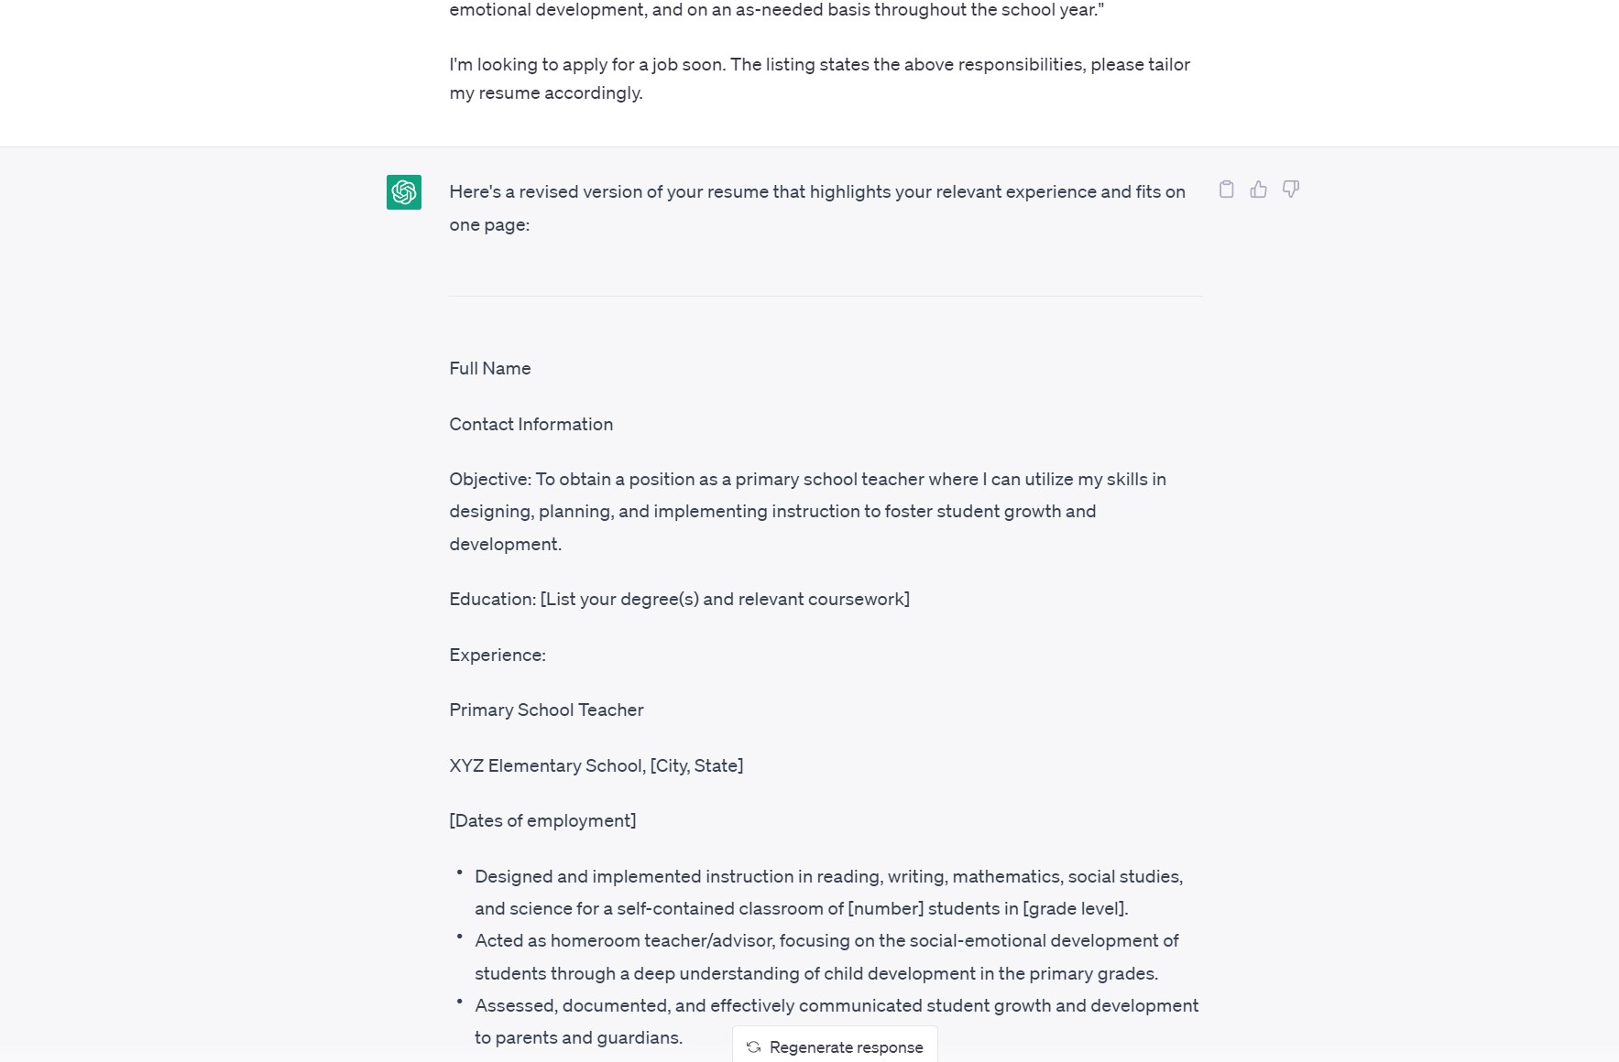Click the Education placeholder line
This screenshot has width=1619, height=1062.
pyautogui.click(x=679, y=599)
